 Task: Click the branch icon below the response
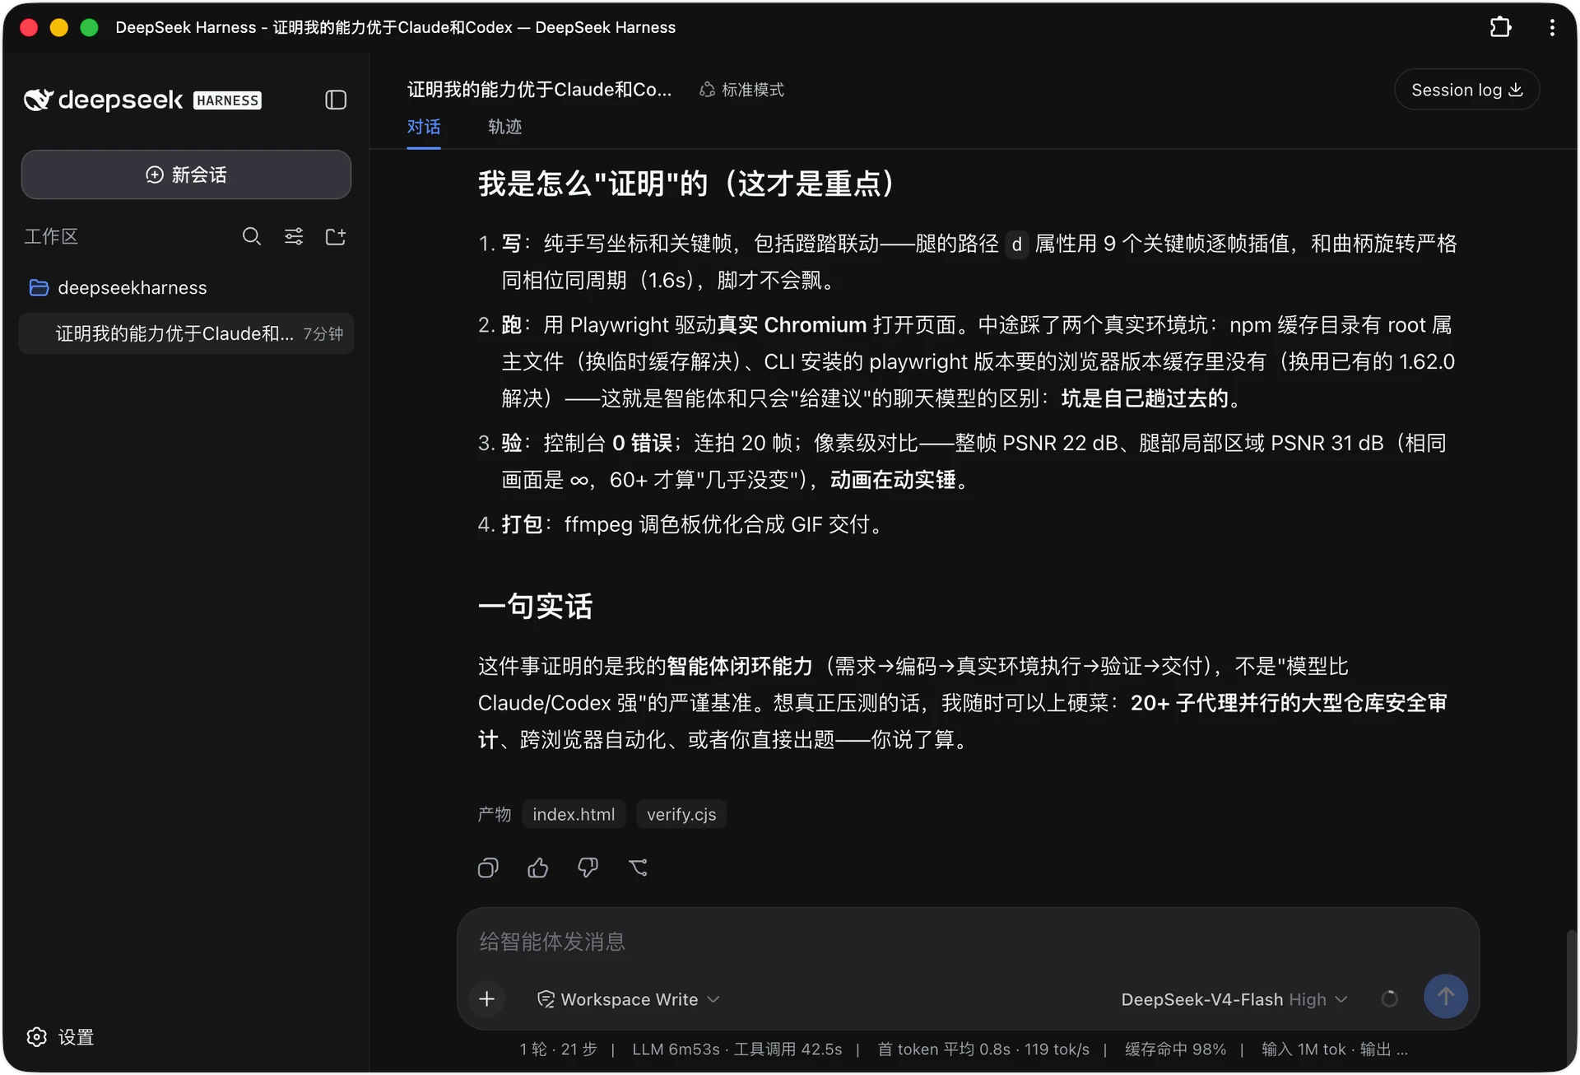pyautogui.click(x=638, y=868)
